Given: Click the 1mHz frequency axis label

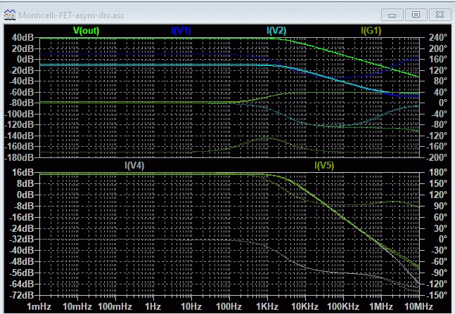Looking at the screenshot, I should (x=39, y=306).
